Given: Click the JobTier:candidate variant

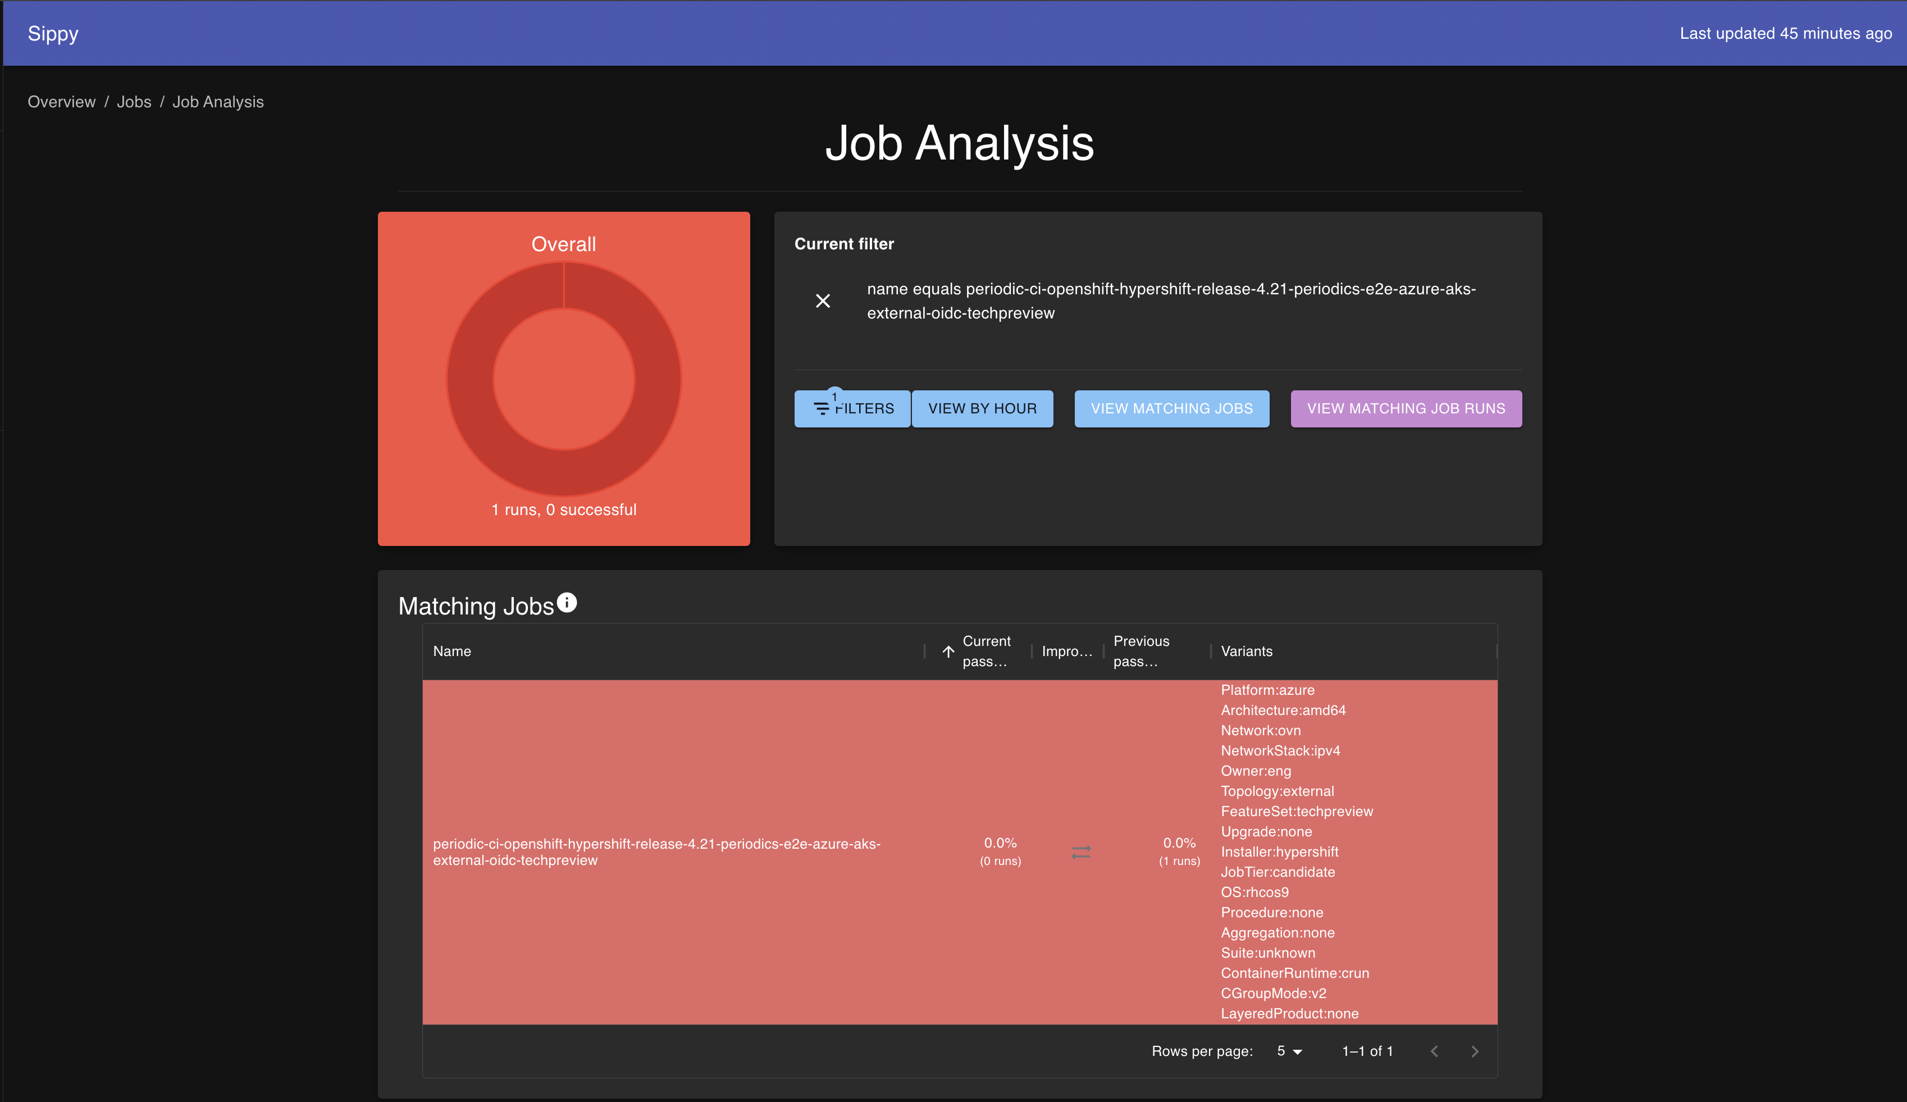Looking at the screenshot, I should tap(1278, 872).
